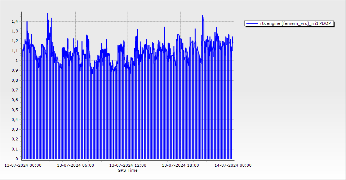Click the 0,1 label on the Y axis
The image size is (346, 180).
(14, 149)
